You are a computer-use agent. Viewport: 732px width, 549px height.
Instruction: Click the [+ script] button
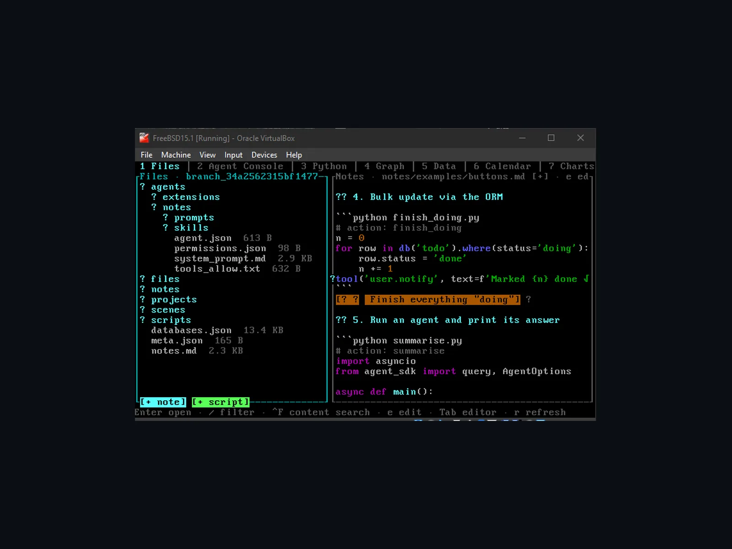click(221, 402)
